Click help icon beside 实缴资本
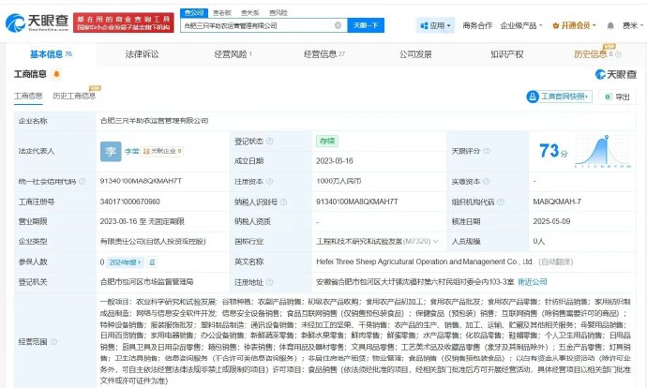Screen dimensions: 647x388 click(x=486, y=182)
